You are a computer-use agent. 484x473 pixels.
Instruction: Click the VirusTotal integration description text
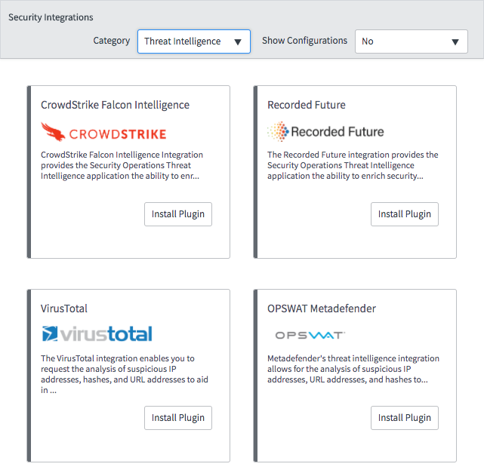tap(125, 374)
